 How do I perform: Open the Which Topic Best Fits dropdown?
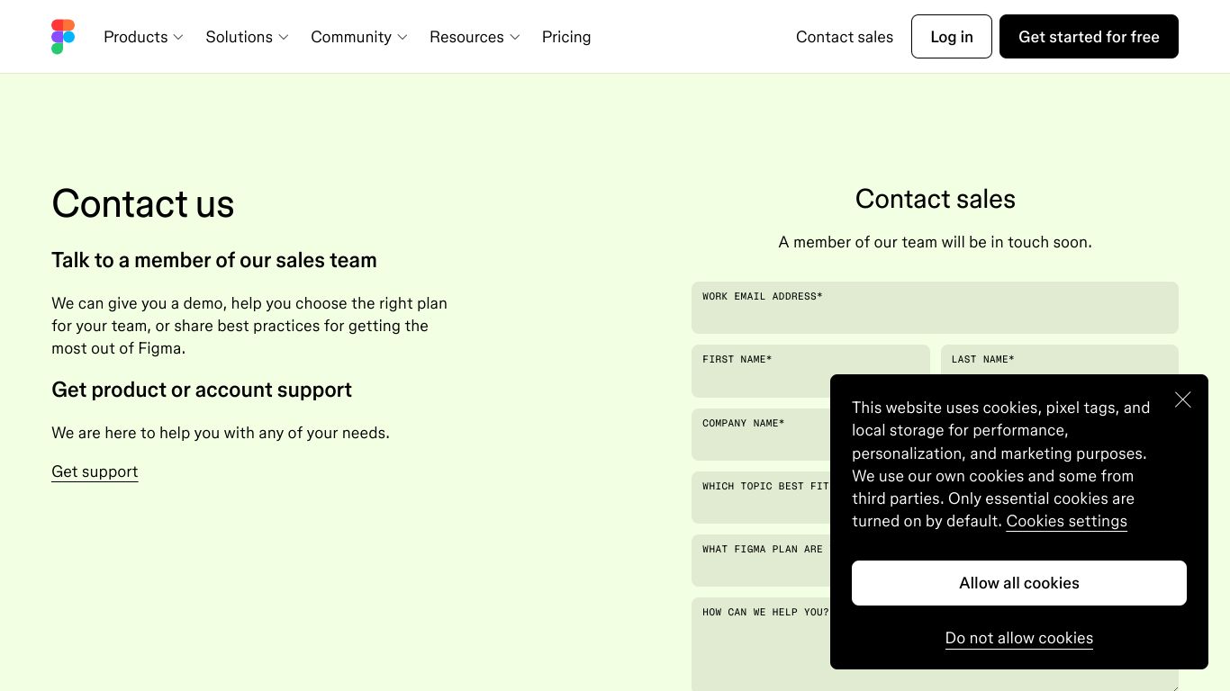[761, 498]
